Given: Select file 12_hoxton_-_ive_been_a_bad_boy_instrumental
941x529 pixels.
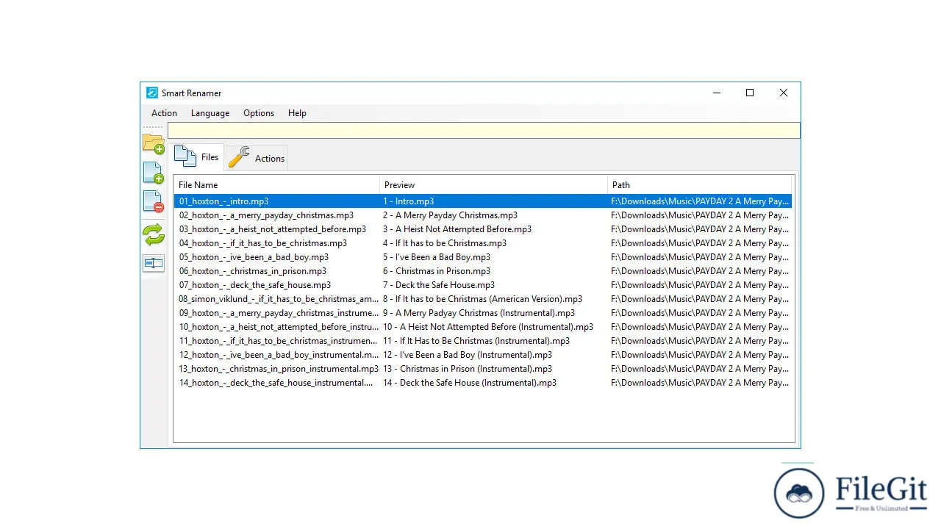Looking at the screenshot, I should point(279,355).
